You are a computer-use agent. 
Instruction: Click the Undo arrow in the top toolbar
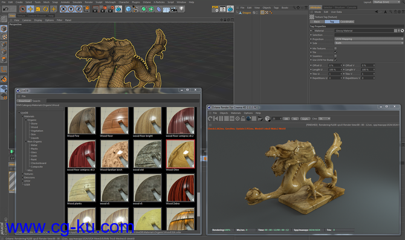click(5, 9)
